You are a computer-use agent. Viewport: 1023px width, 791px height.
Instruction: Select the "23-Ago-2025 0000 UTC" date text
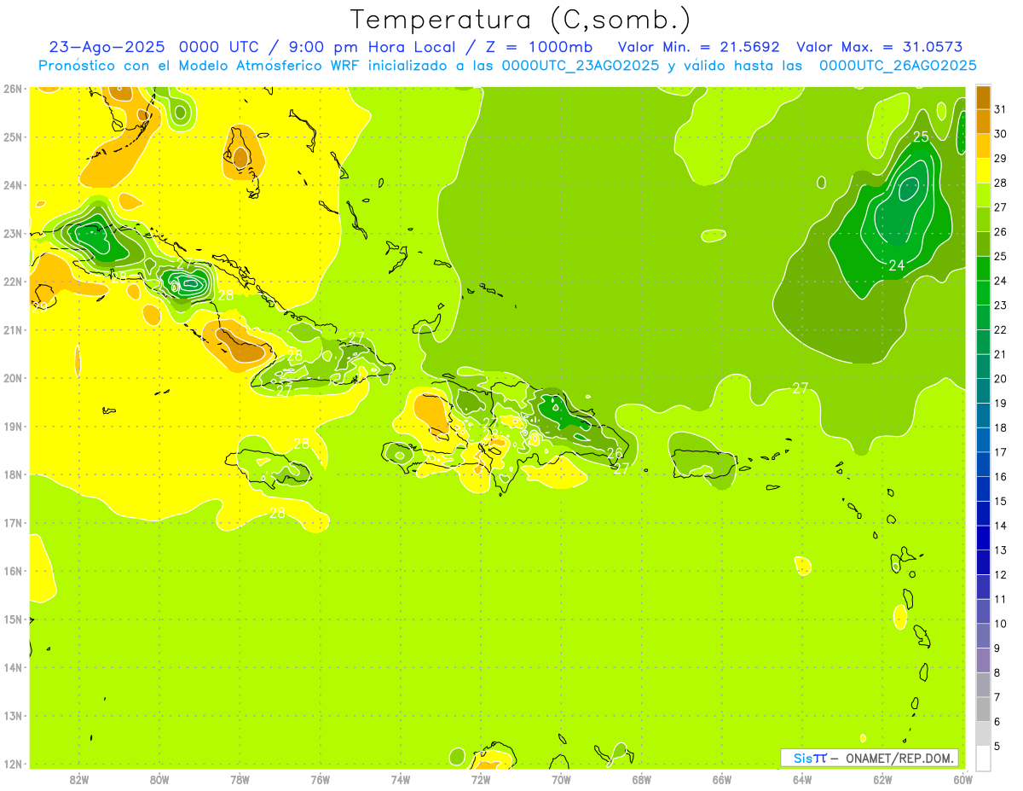click(x=155, y=47)
